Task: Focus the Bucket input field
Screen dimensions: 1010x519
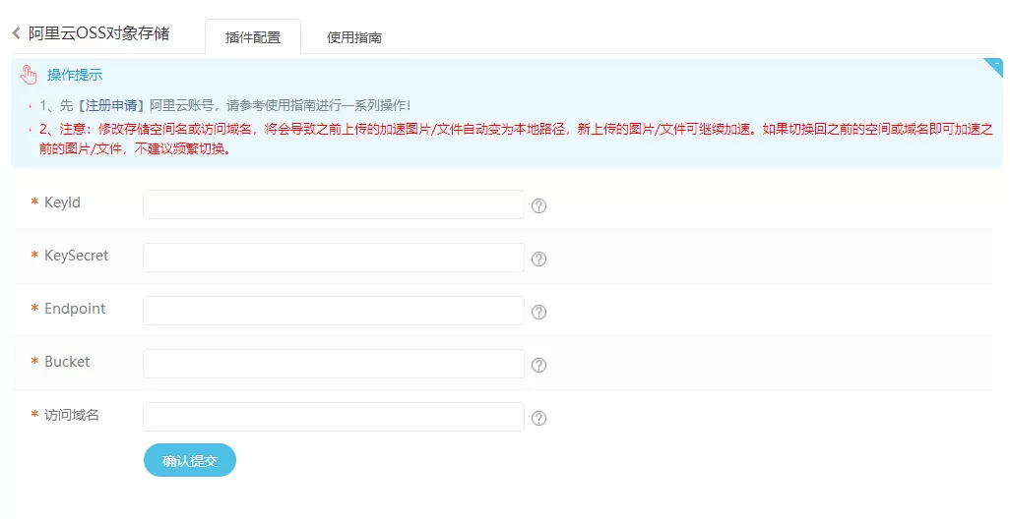Action: pyautogui.click(x=334, y=364)
